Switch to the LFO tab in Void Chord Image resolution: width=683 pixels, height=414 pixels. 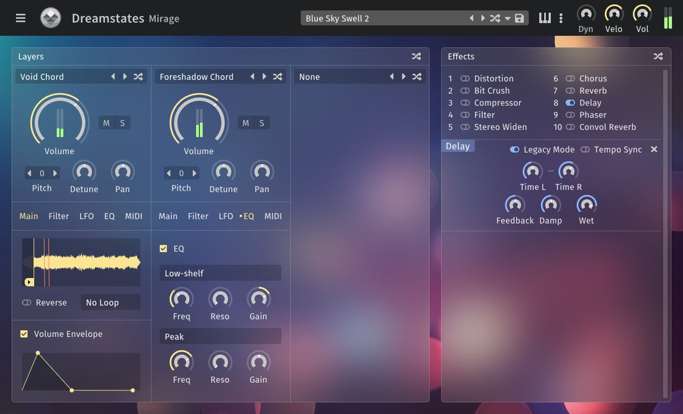tap(86, 216)
